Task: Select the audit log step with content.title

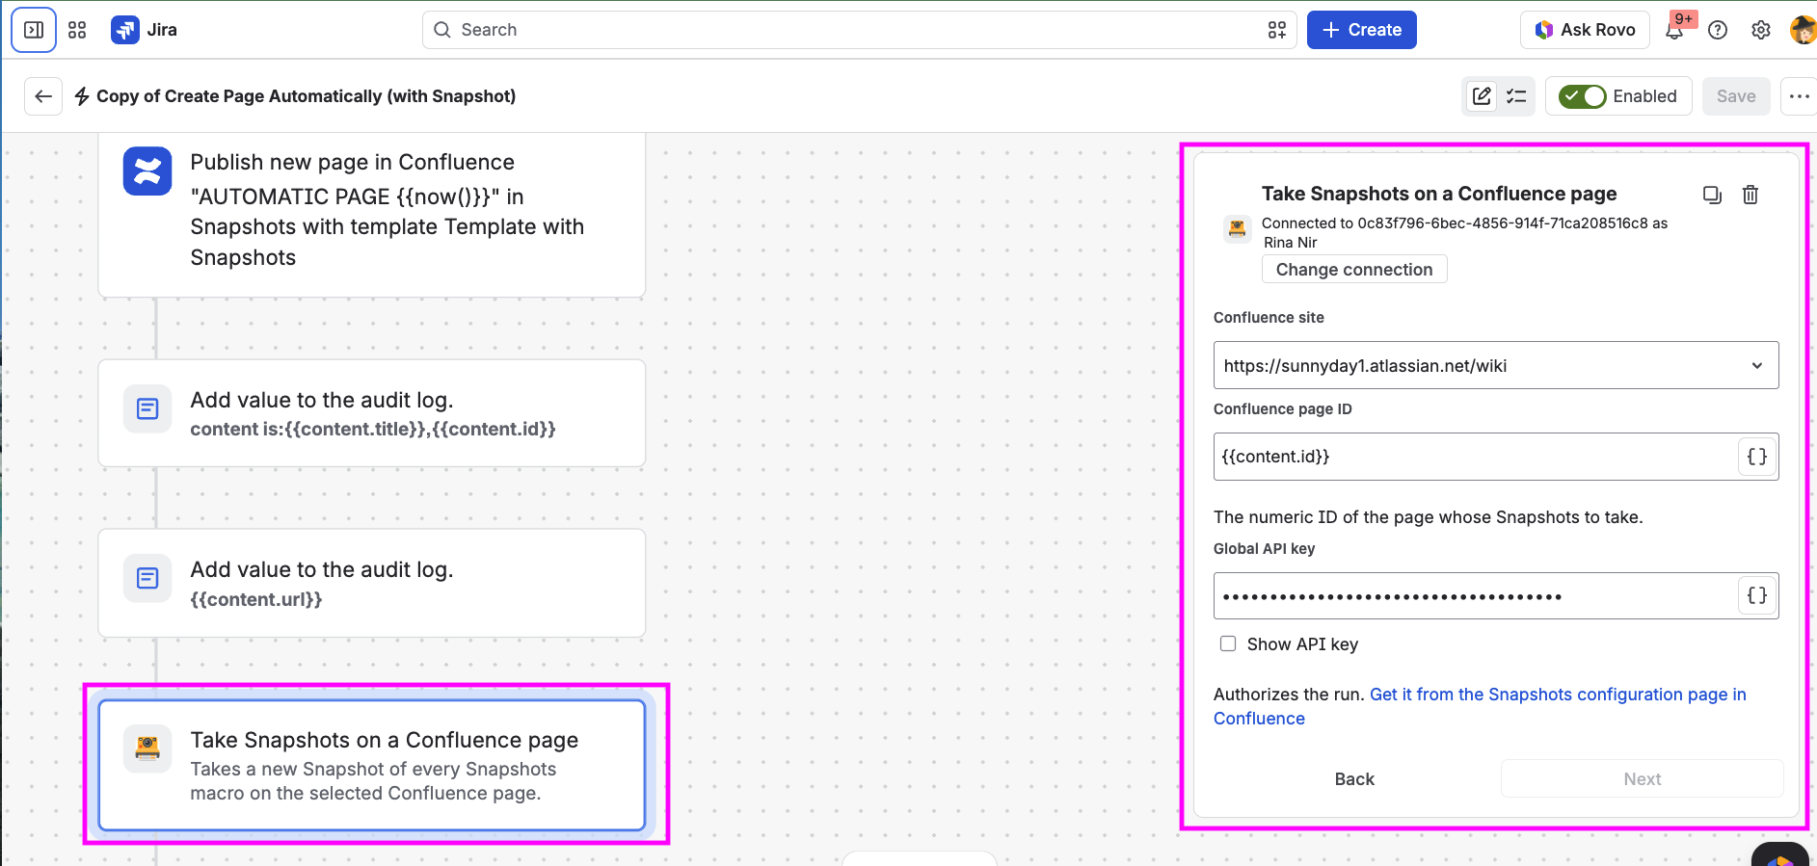Action: 372,413
